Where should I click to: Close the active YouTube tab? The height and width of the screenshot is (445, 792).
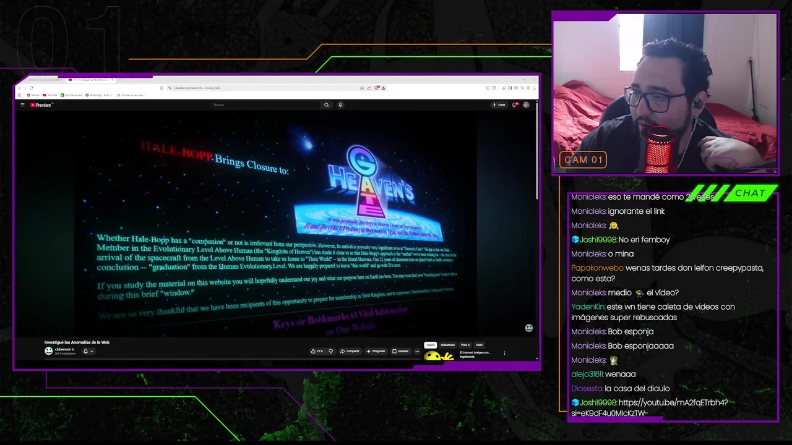pos(112,80)
